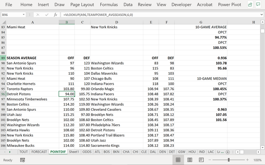Screen dimensions: 265x165
Task: Switch to the ODDS sheet tab
Action: [x=87, y=152]
